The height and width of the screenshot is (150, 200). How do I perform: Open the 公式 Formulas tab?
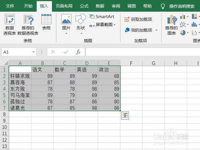click(x=84, y=6)
